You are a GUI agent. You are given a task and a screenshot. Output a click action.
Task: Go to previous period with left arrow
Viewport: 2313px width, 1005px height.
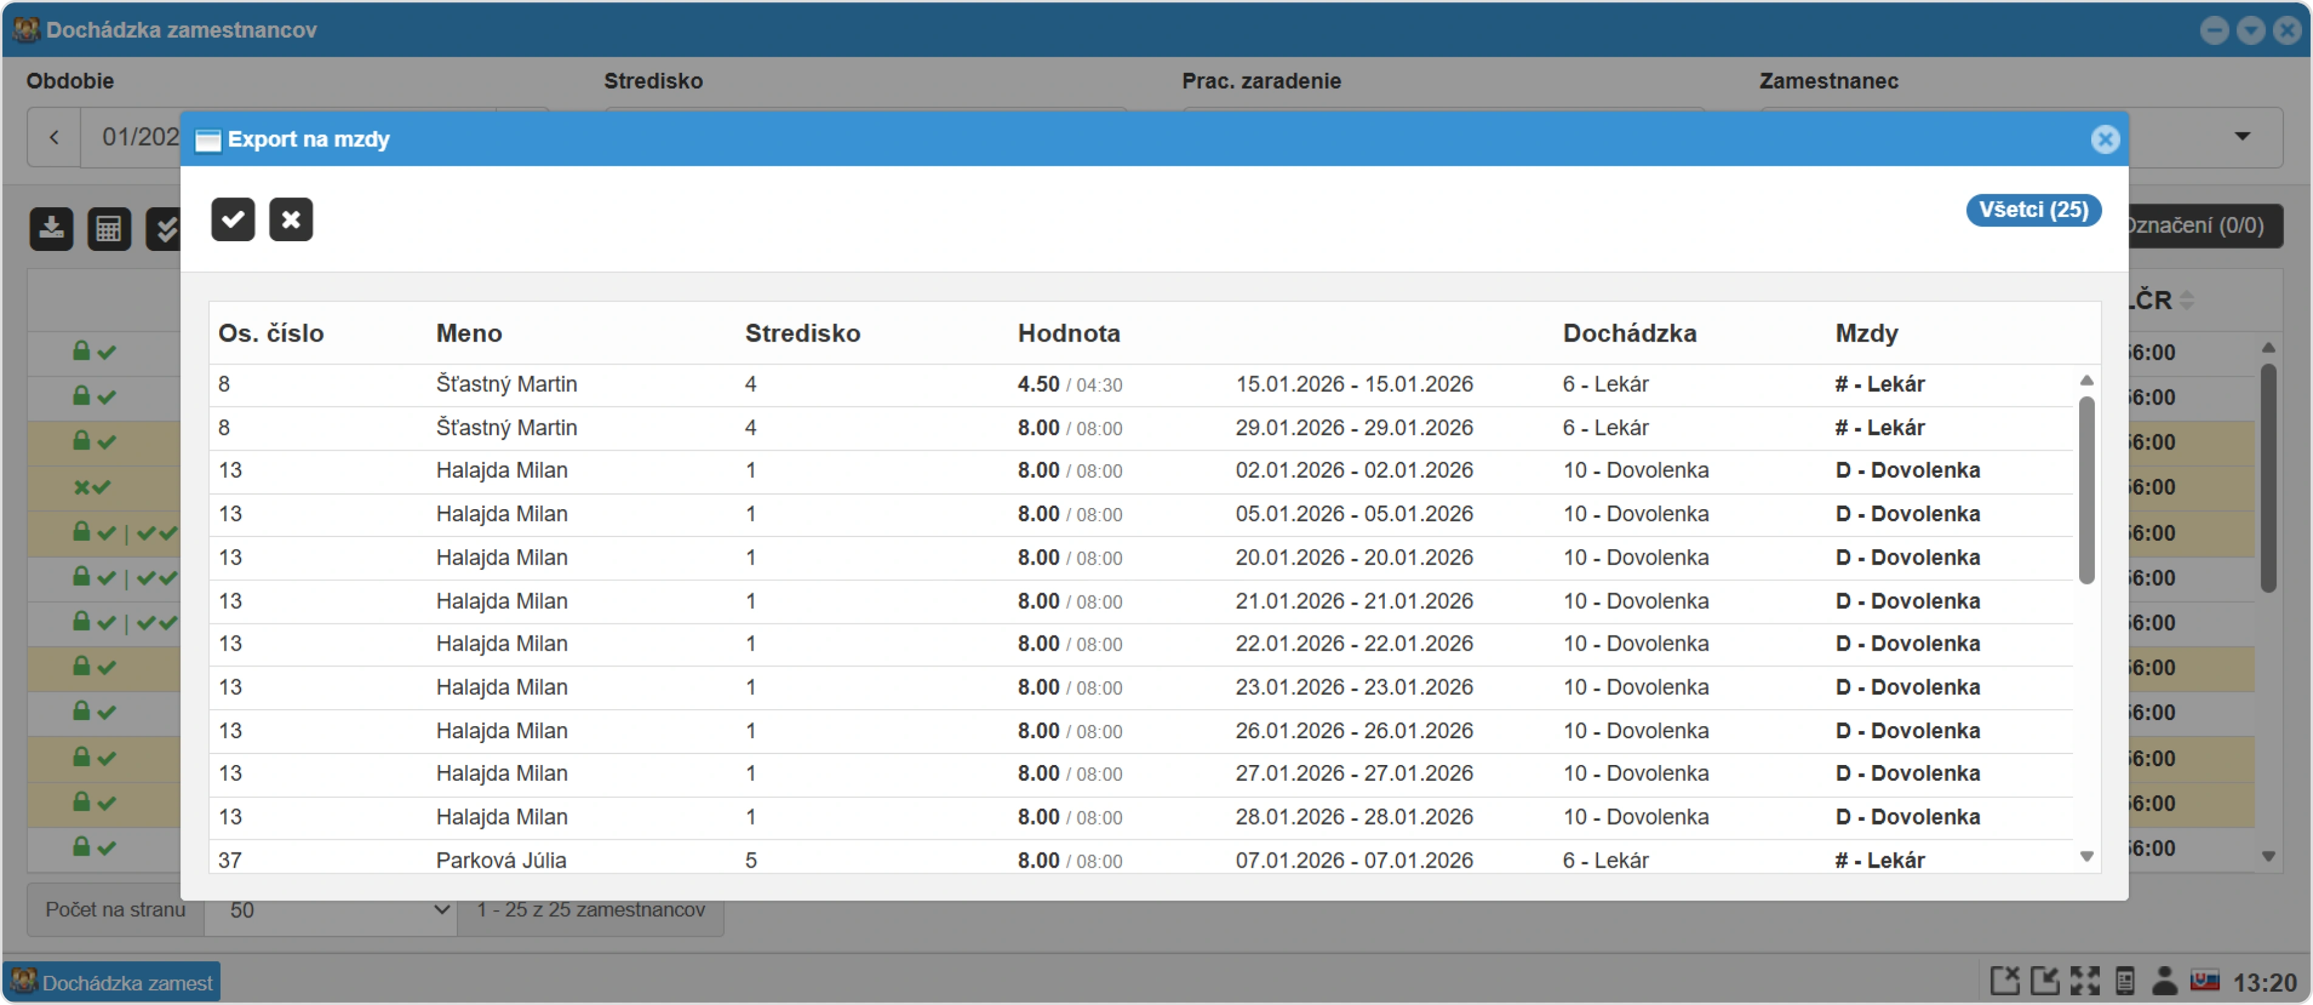pyautogui.click(x=54, y=137)
